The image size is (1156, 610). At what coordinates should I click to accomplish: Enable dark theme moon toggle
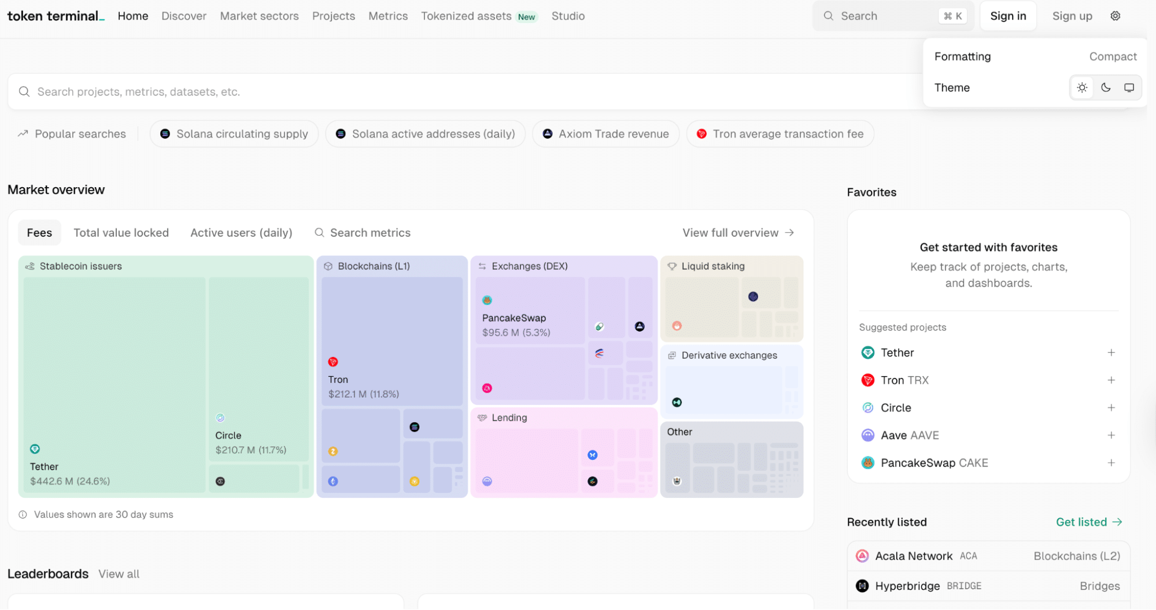coord(1106,88)
